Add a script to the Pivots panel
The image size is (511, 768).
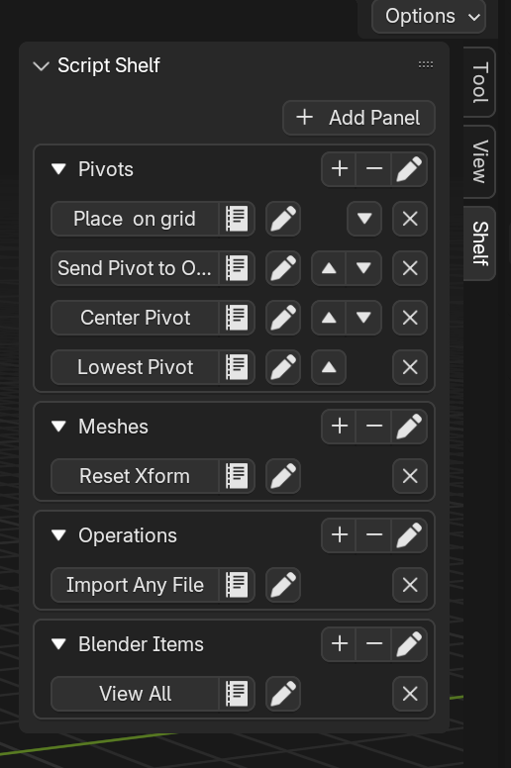pos(339,169)
